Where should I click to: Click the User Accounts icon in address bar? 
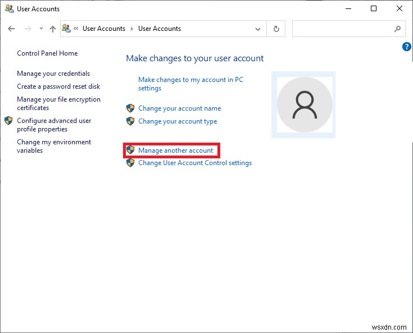(66, 29)
